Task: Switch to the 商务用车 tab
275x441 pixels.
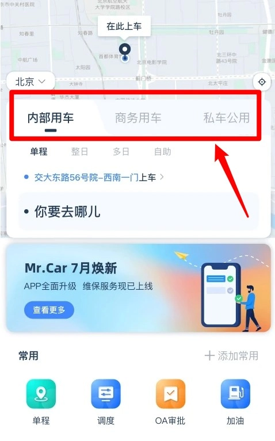Action: 138,118
